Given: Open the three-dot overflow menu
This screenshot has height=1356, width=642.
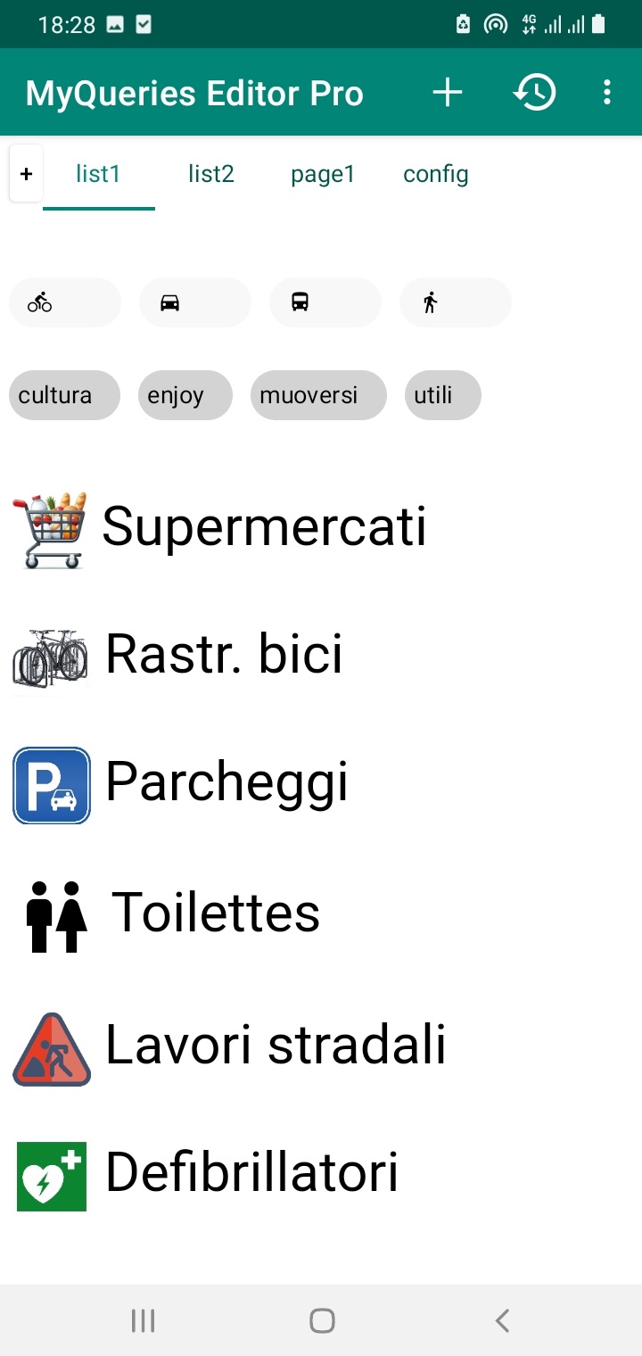Looking at the screenshot, I should tap(607, 93).
